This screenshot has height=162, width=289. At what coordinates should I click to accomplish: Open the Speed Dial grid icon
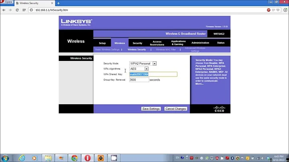(x=24, y=10)
